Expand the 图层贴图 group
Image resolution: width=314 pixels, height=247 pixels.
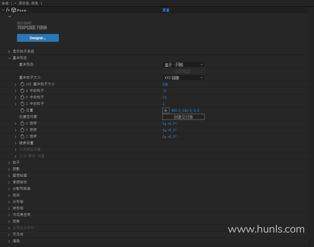9,176
